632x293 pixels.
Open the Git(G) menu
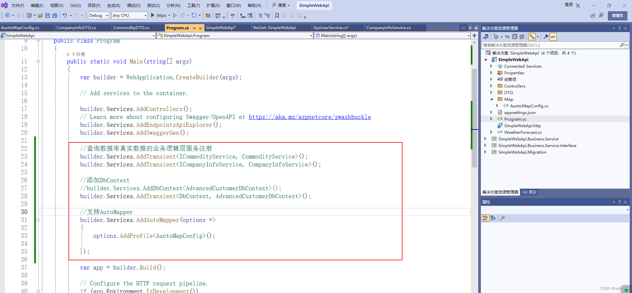[75, 5]
